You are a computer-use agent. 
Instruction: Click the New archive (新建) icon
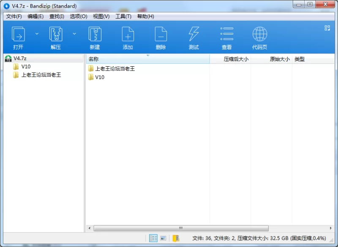point(95,34)
